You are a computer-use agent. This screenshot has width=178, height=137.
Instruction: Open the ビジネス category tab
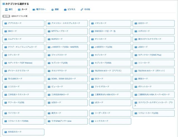click(x=70, y=9)
